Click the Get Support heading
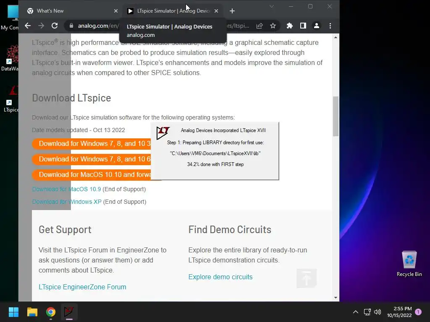 [x=65, y=229]
